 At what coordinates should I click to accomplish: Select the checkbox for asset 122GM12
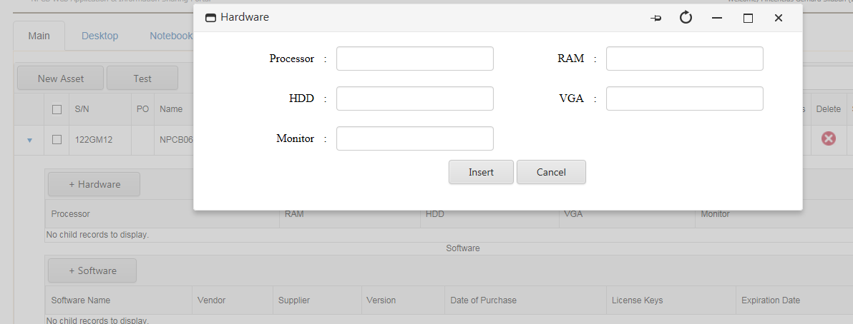tap(57, 140)
